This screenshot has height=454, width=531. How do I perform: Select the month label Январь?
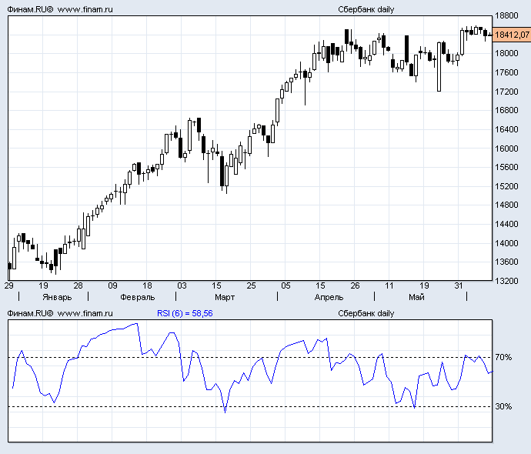point(57,297)
